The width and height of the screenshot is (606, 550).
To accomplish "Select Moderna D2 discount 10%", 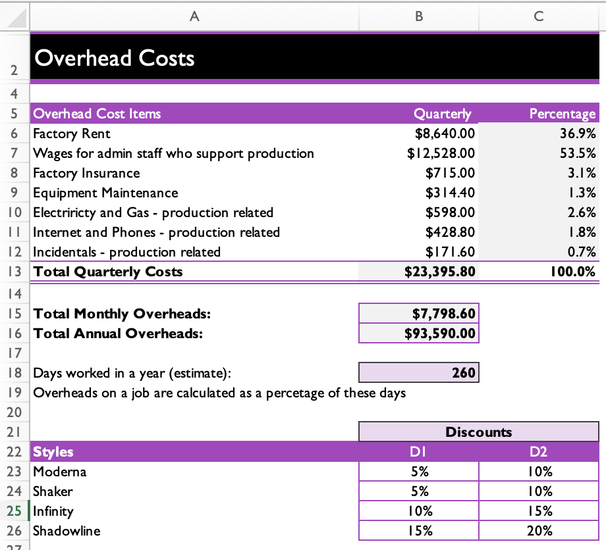I will coord(539,471).
